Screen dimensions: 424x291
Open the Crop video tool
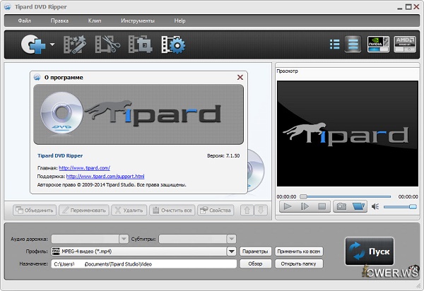(x=140, y=44)
